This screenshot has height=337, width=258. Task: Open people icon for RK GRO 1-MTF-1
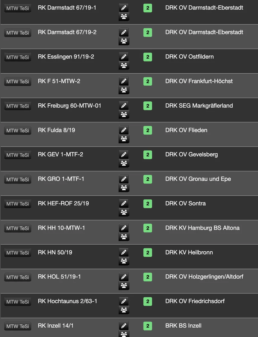point(124,188)
